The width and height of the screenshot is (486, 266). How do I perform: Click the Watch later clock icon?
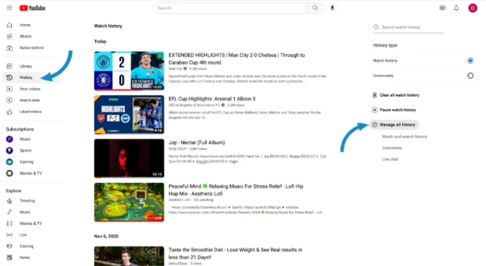pyautogui.click(x=9, y=100)
